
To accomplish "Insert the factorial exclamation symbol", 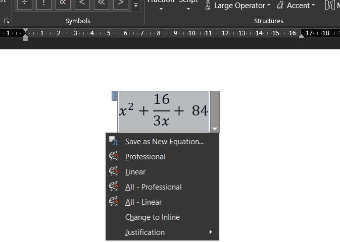I will [x=44, y=3].
